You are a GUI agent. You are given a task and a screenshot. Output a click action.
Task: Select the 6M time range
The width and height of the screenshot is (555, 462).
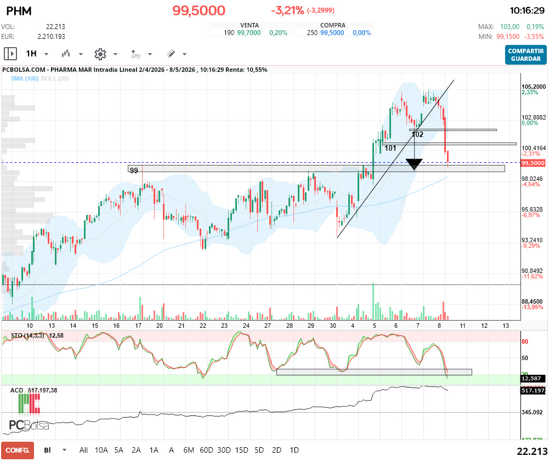click(x=189, y=450)
